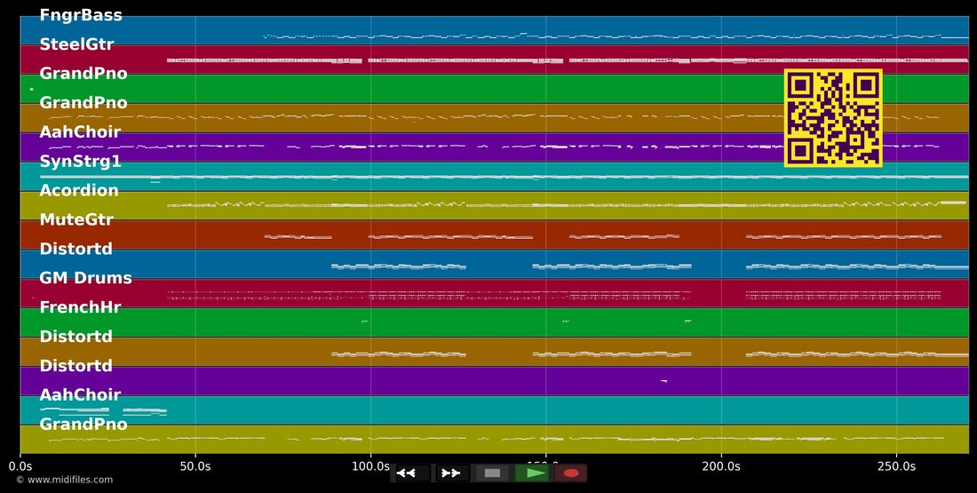The height and width of the screenshot is (493, 977).
Task: Click the 50.0s time axis label
Action: tap(195, 466)
